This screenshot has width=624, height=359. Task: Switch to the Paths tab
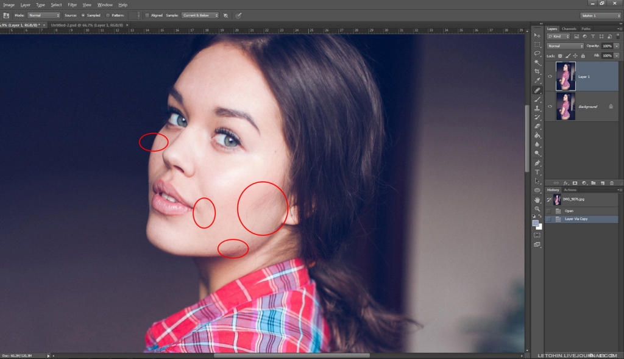(x=586, y=29)
